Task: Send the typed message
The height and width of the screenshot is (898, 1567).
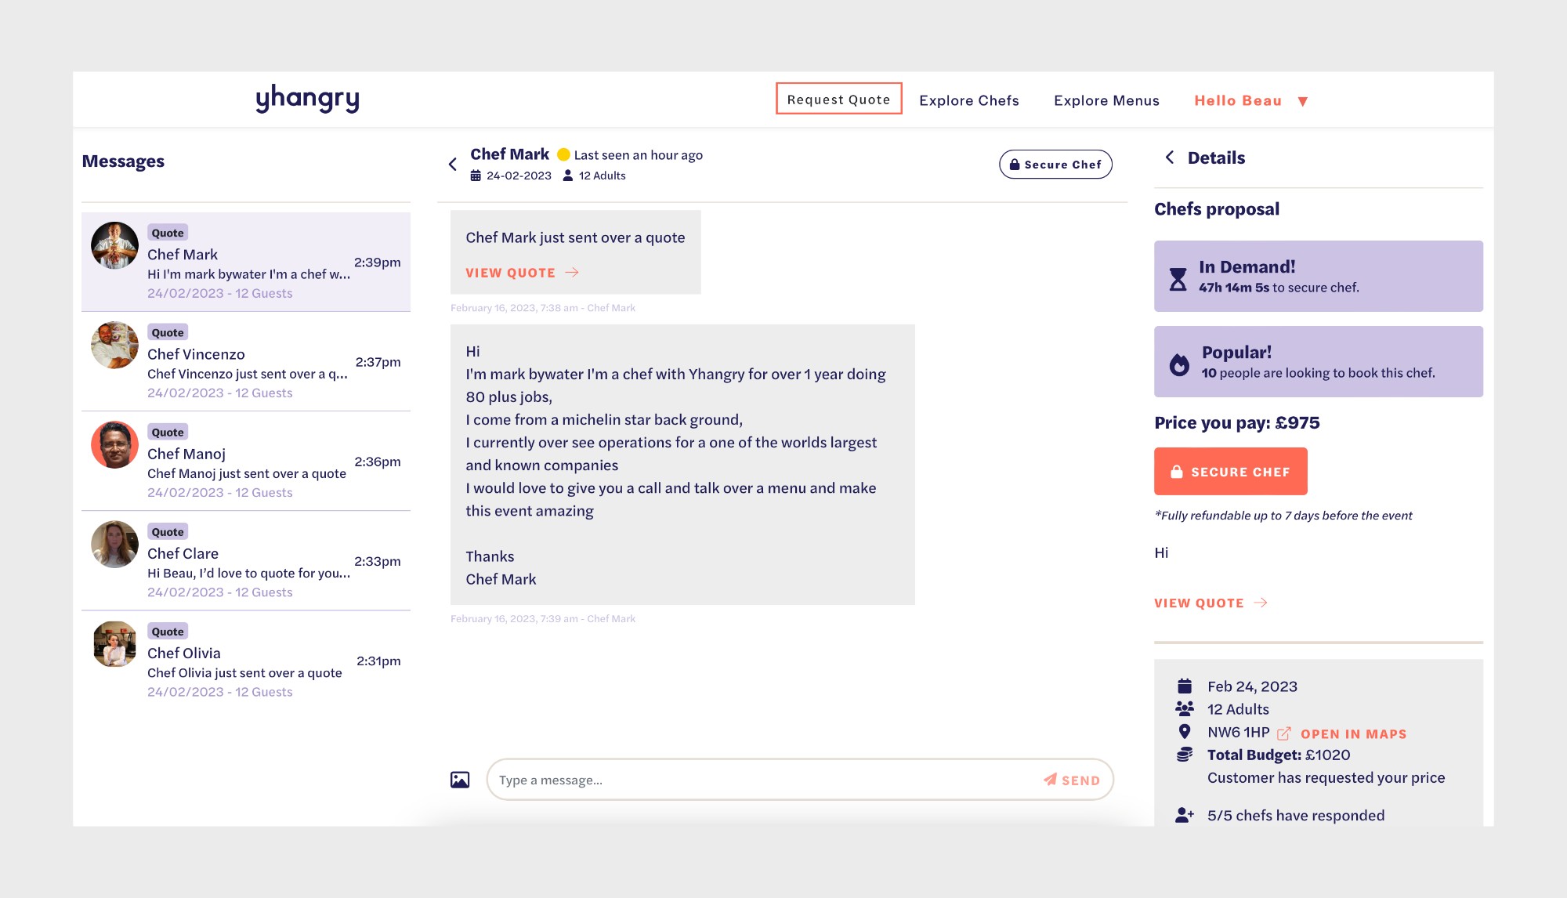Action: pos(1072,780)
